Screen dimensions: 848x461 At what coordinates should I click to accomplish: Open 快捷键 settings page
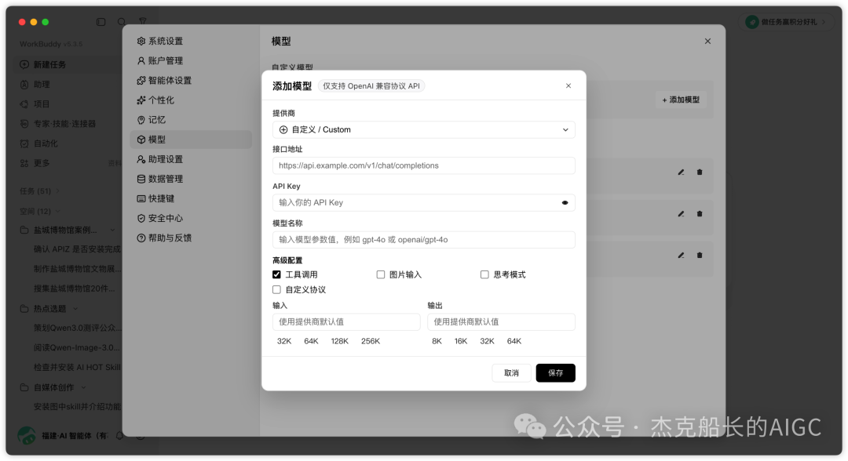tap(190, 198)
